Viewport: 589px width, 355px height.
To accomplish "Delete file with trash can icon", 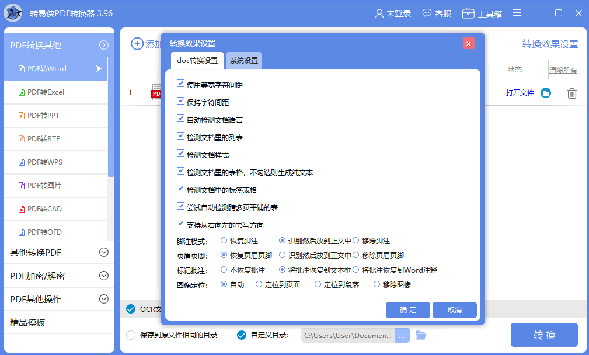I will [572, 93].
